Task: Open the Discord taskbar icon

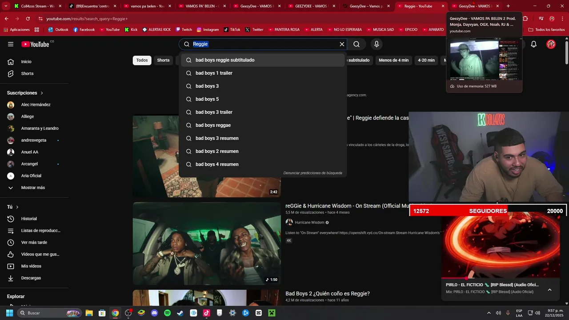Action: coord(154,313)
